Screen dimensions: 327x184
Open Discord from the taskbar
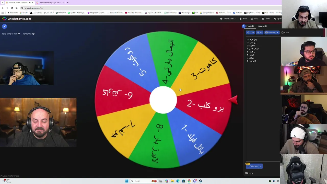point(195,181)
